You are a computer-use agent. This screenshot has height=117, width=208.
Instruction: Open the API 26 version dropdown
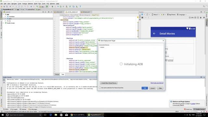[163, 15]
